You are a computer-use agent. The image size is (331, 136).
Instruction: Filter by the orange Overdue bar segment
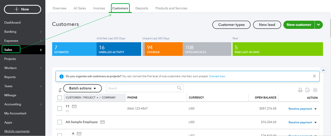pos(162,49)
